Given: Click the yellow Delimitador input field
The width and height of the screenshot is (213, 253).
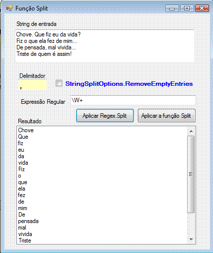Looking at the screenshot, I should pos(32,85).
